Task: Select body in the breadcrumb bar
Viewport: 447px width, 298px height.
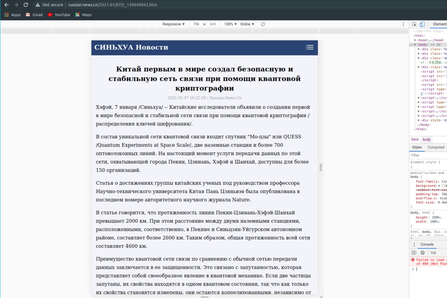Action: [x=427, y=139]
